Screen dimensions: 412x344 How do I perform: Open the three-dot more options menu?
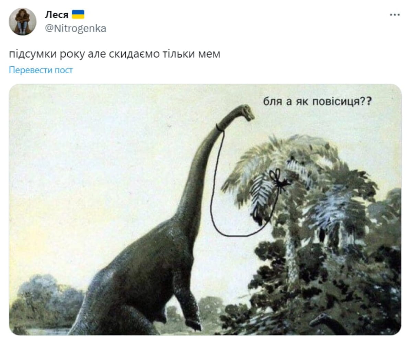point(395,15)
